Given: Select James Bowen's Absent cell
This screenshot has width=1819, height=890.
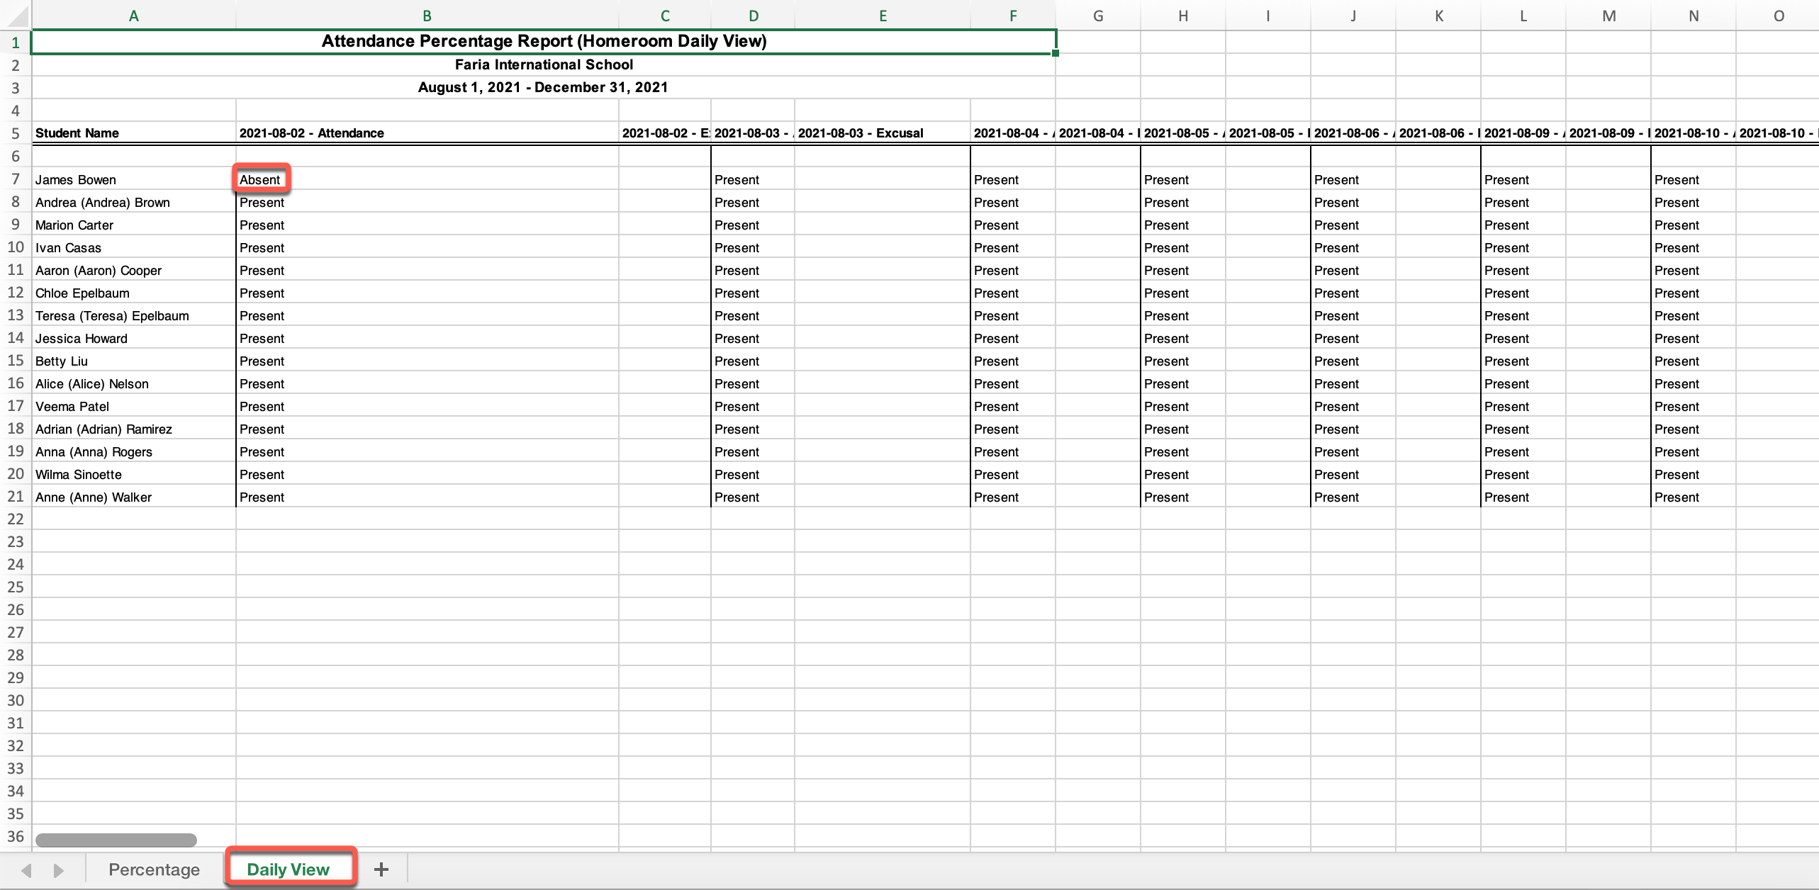Looking at the screenshot, I should pyautogui.click(x=260, y=179).
